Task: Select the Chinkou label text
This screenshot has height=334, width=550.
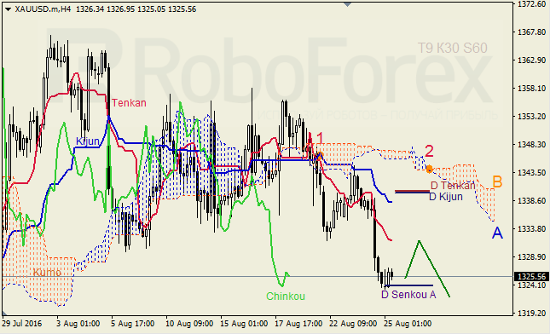Action: pos(286,297)
